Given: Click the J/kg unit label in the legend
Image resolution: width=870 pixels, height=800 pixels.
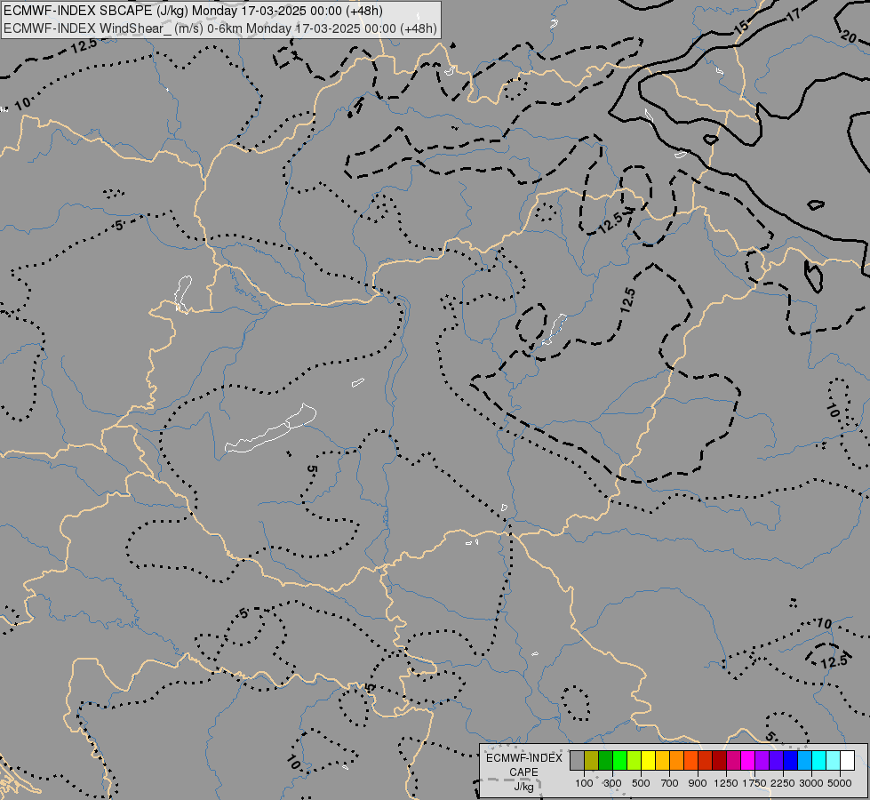Looking at the screenshot, I should point(523,787).
